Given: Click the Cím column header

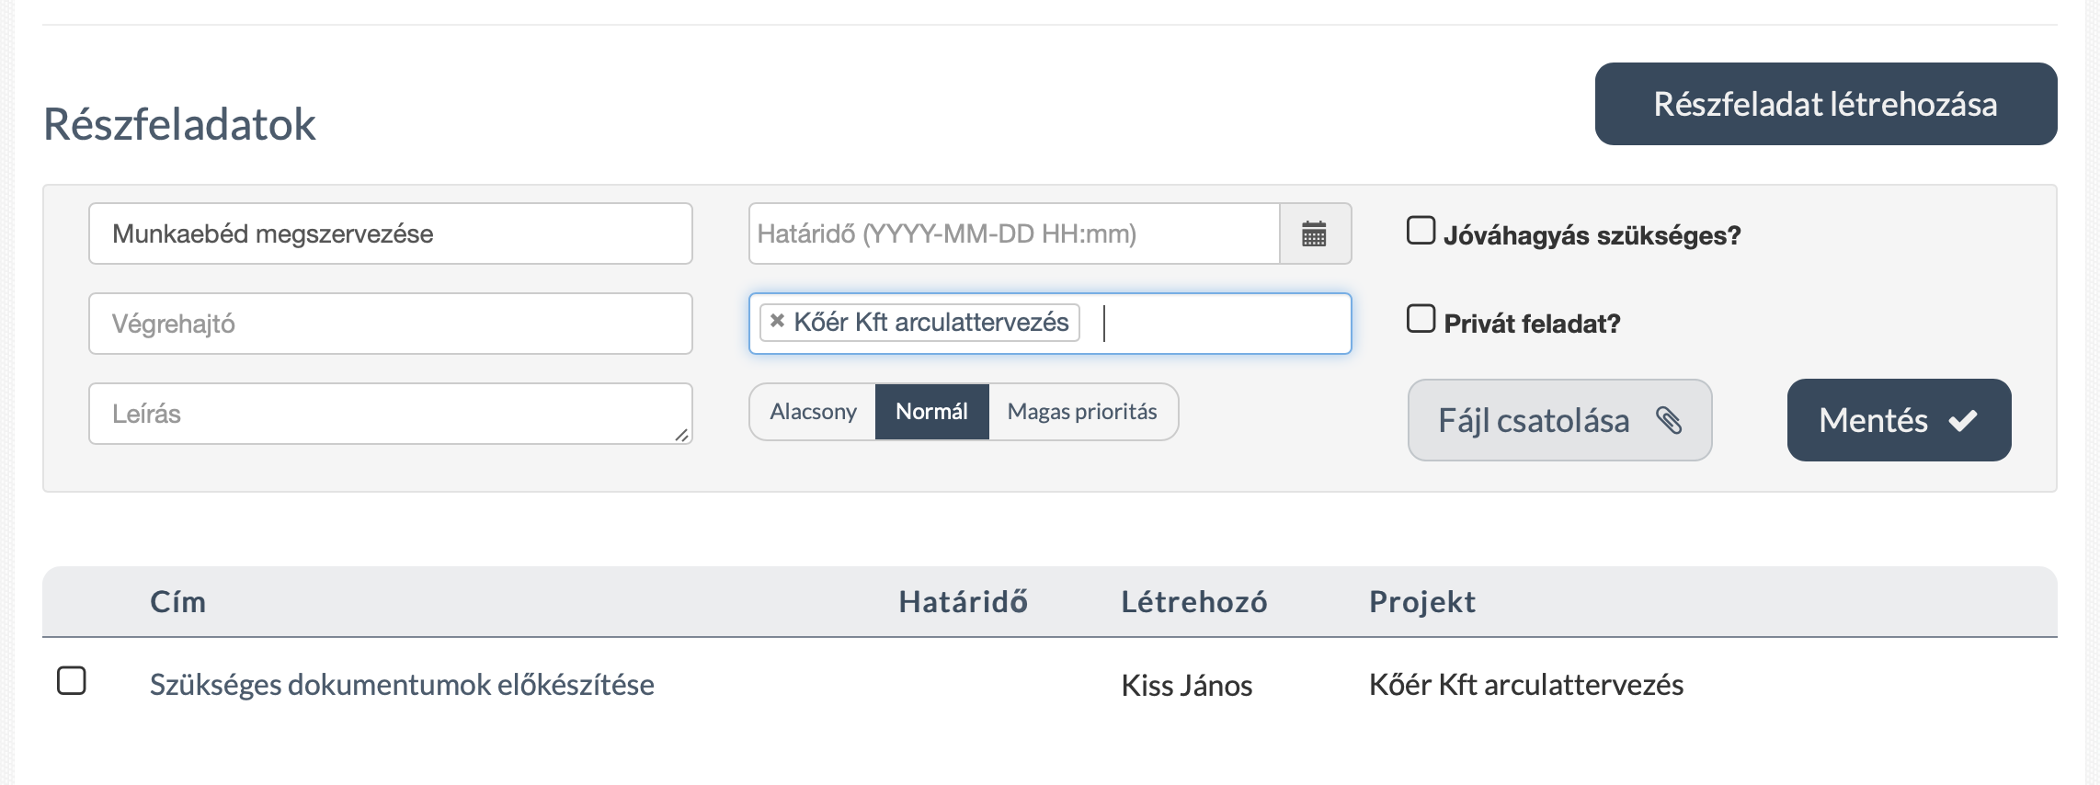Looking at the screenshot, I should click(176, 601).
